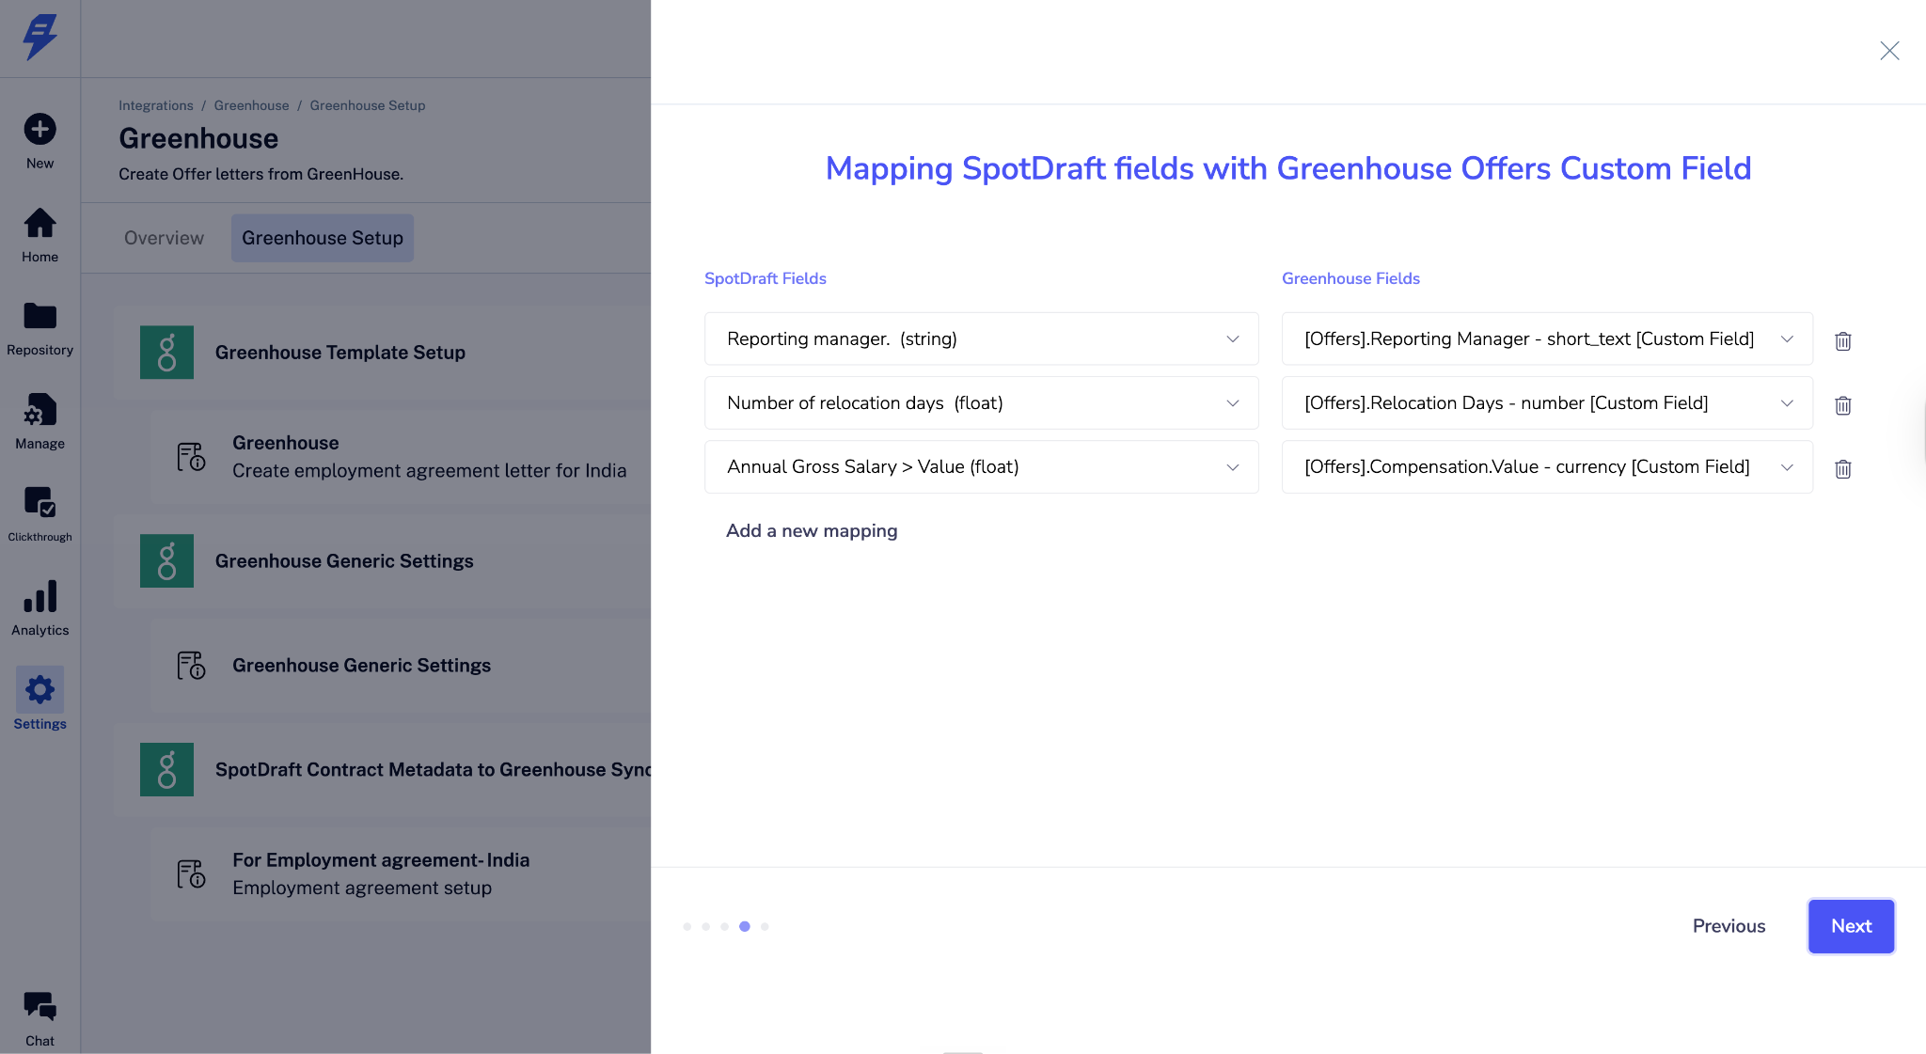Click document icon beside Create employment agreement letter
Screen dimensions: 1926x1054
pos(191,457)
